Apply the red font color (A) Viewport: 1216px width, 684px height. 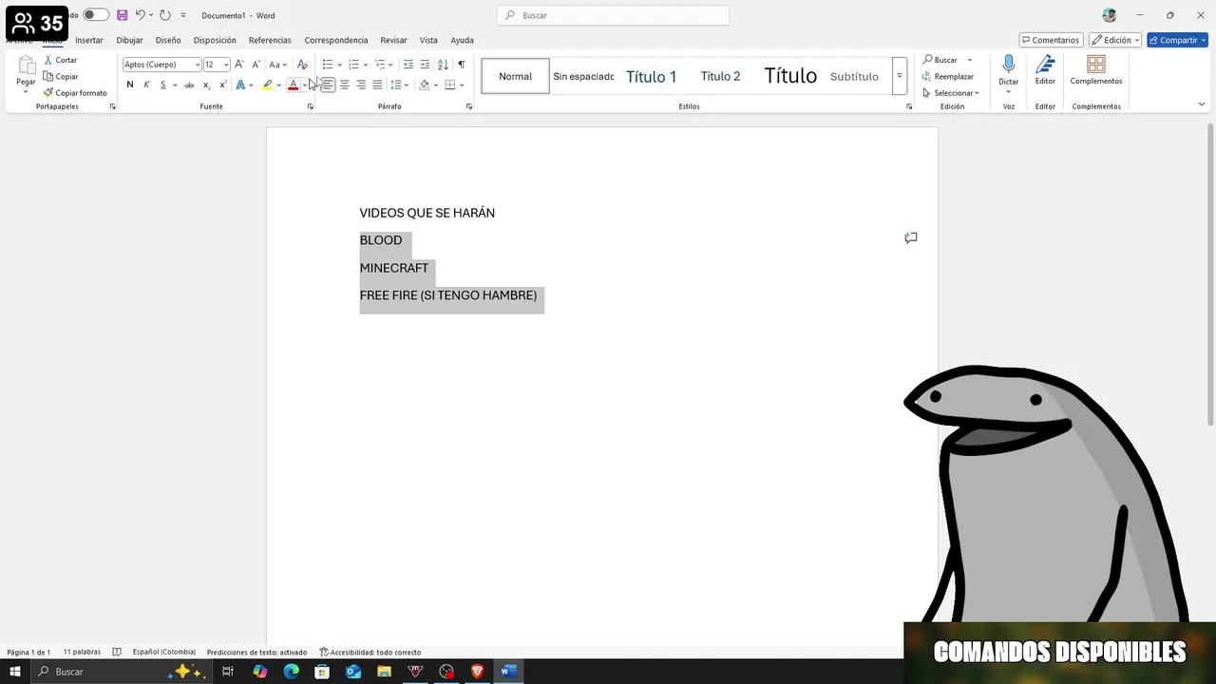click(x=293, y=85)
